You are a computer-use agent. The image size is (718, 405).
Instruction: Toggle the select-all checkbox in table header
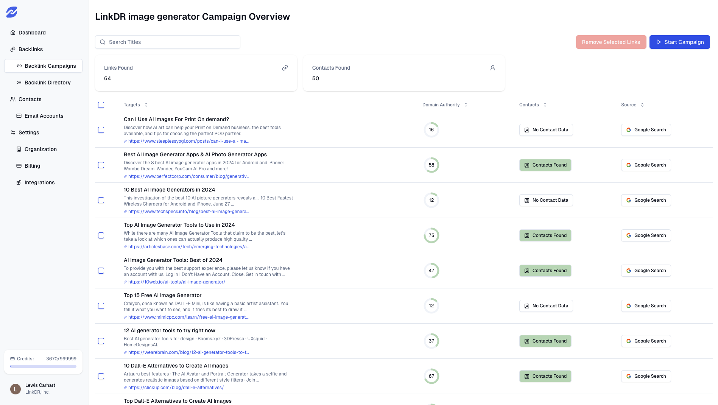101,105
